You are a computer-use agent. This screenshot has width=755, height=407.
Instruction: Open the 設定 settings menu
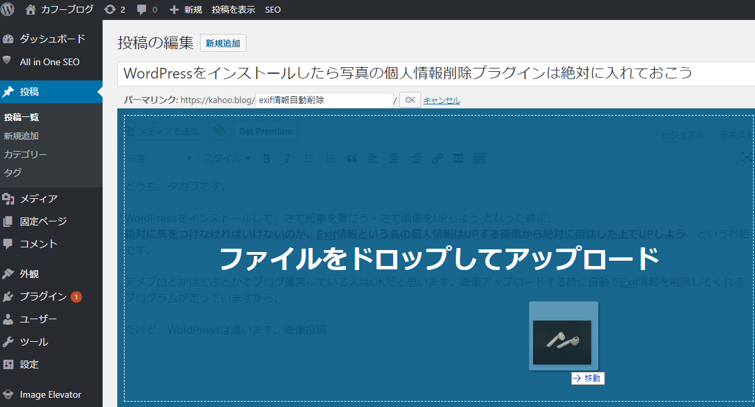pyautogui.click(x=29, y=364)
